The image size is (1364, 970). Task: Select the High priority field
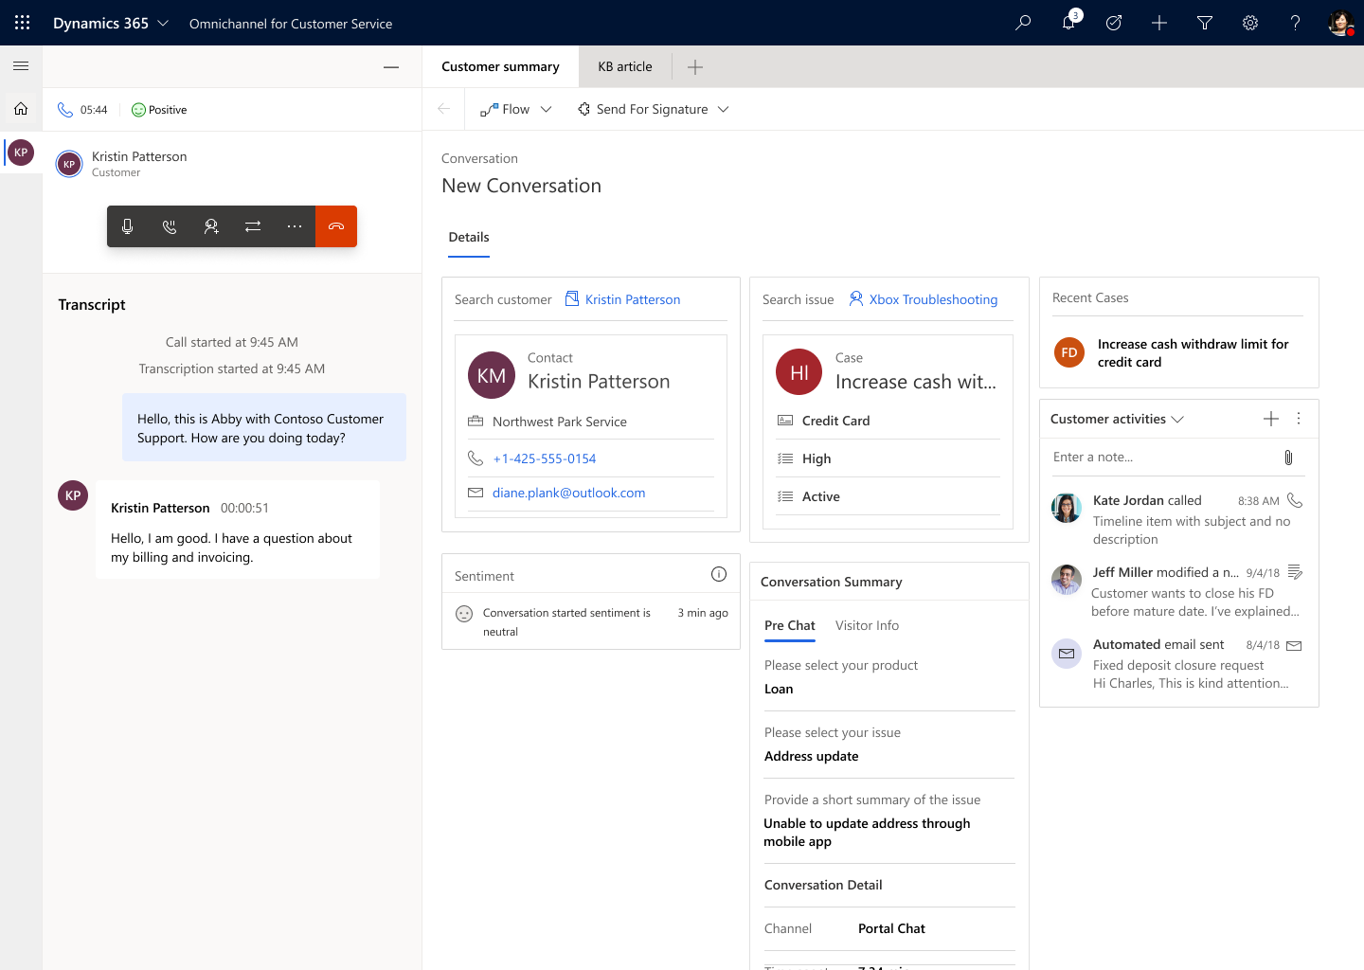coord(888,458)
